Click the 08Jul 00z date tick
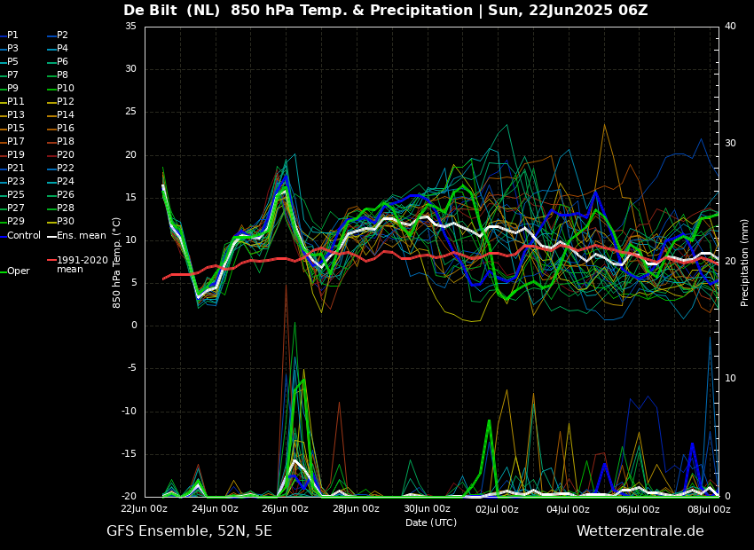The width and height of the screenshot is (754, 550). (709, 509)
